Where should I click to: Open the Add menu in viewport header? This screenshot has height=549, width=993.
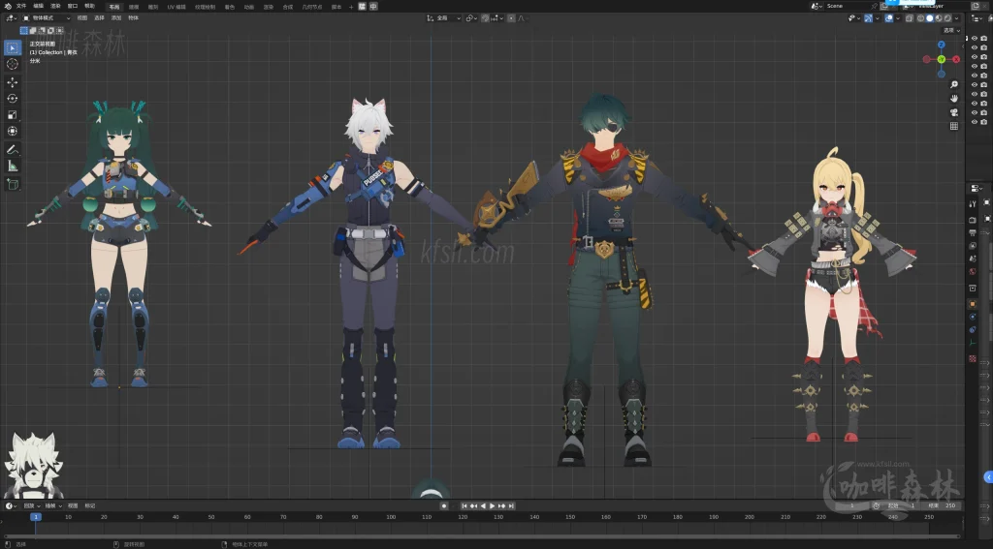click(x=116, y=17)
